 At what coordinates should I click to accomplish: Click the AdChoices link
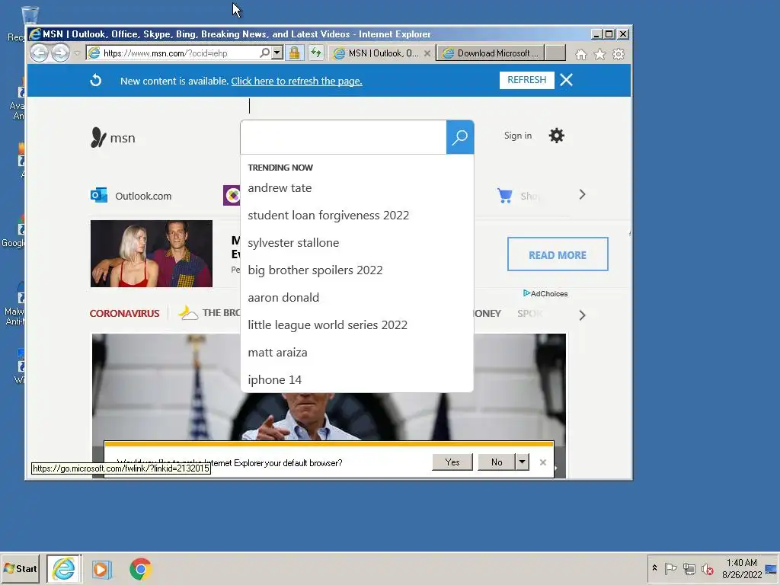tap(545, 293)
